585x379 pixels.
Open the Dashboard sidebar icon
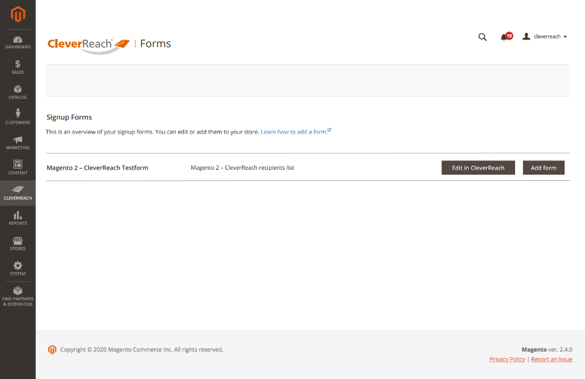[18, 42]
